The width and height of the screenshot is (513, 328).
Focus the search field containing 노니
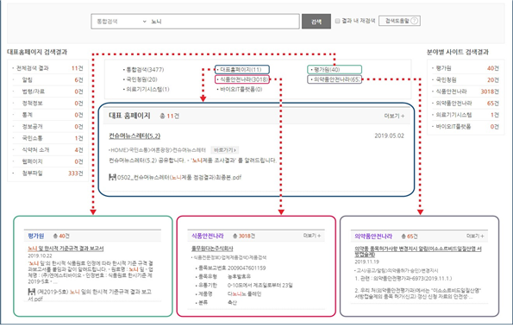[x=224, y=22]
